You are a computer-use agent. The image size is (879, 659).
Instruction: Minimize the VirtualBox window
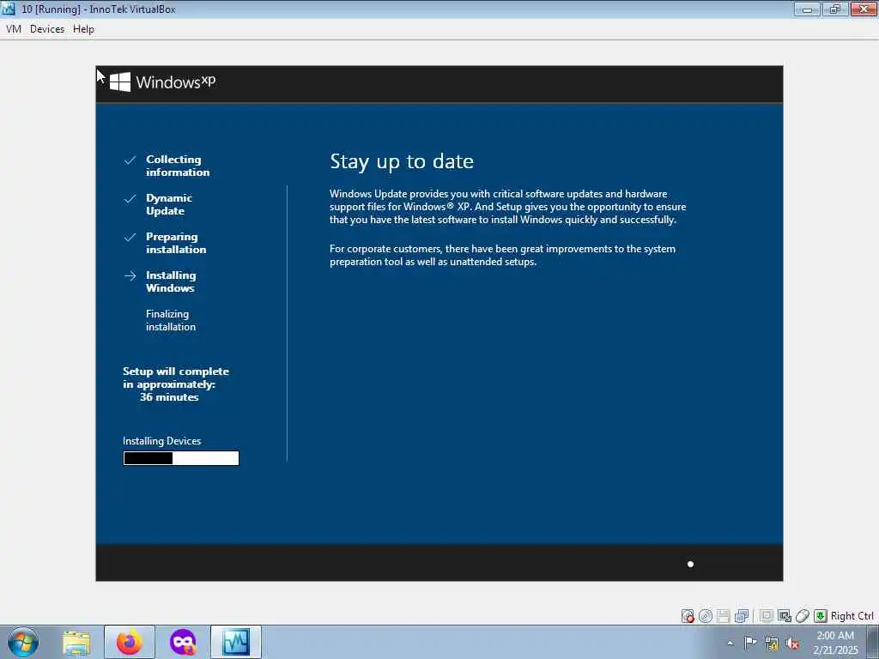click(x=807, y=9)
